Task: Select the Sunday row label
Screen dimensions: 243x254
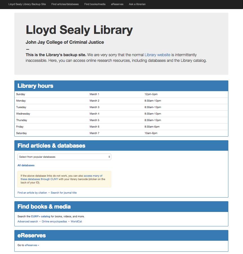Action: 21,94
